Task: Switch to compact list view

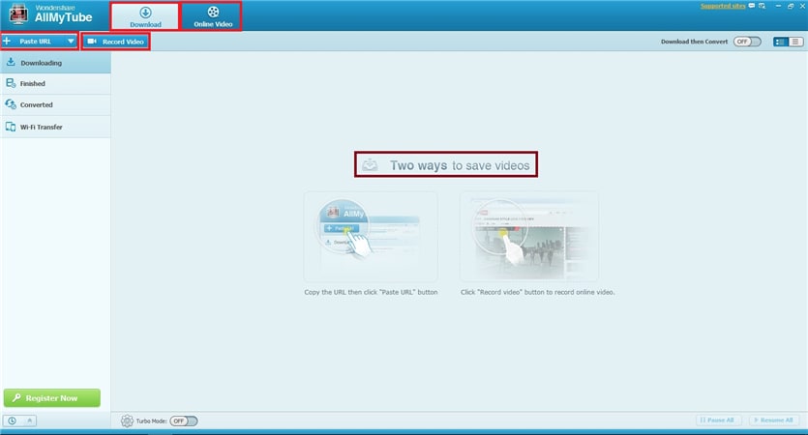Action: (795, 42)
